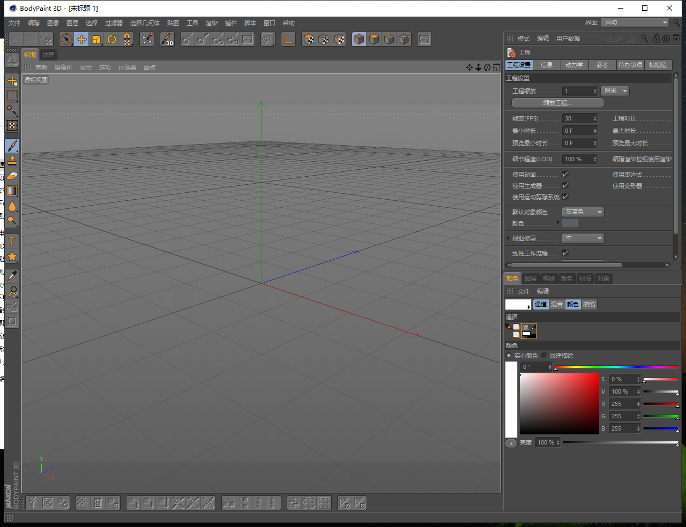Screen dimensions: 686x527
Task: Select the Brush tool in left palette
Action: pos(12,146)
